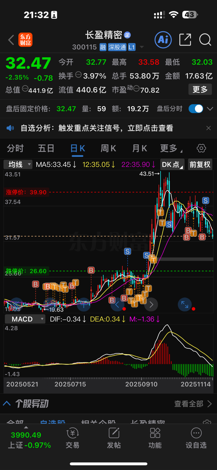Open the blue Ai assistant icon

point(163,40)
